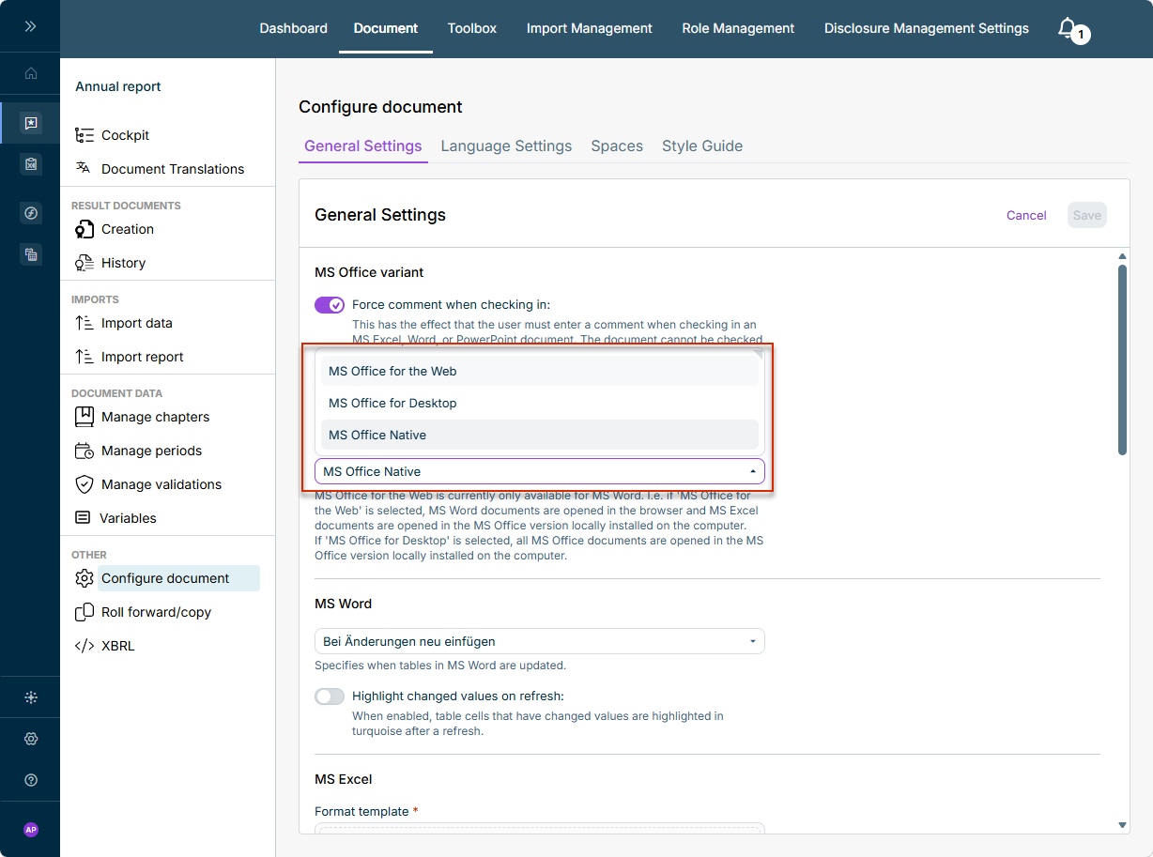The height and width of the screenshot is (857, 1153).
Task: Click scrollbar up arrow in settings panel
Action: pos(1122,256)
